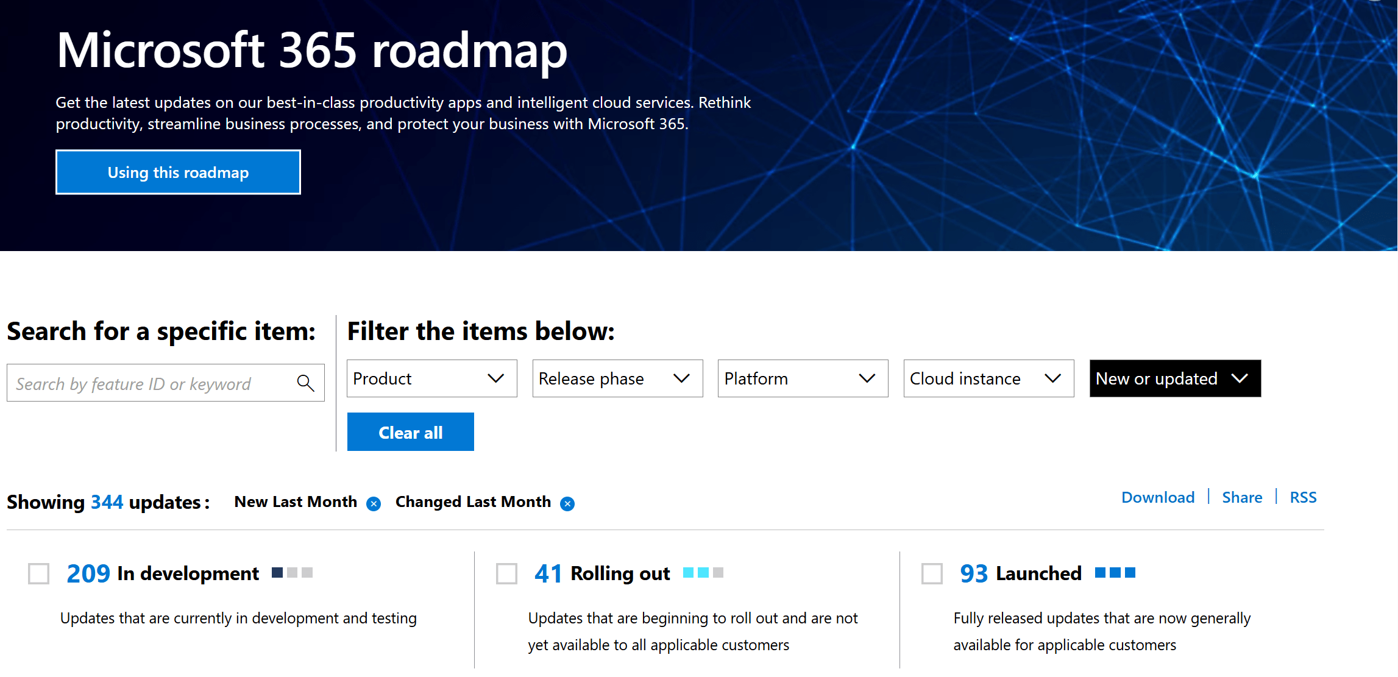The image size is (1398, 677).
Task: Check the In development checkbox
Action: (39, 573)
